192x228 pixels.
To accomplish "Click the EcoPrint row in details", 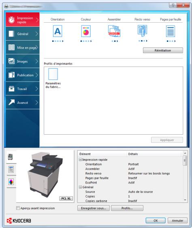I will [130, 183].
